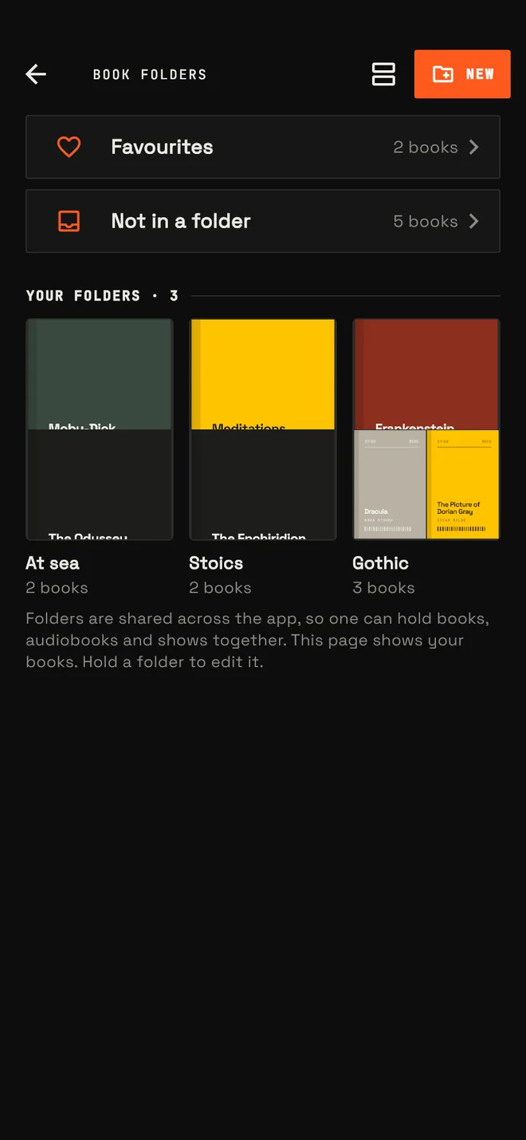This screenshot has height=1140, width=526.
Task: Select The Picture of Dorian Gray cover
Action: click(463, 484)
